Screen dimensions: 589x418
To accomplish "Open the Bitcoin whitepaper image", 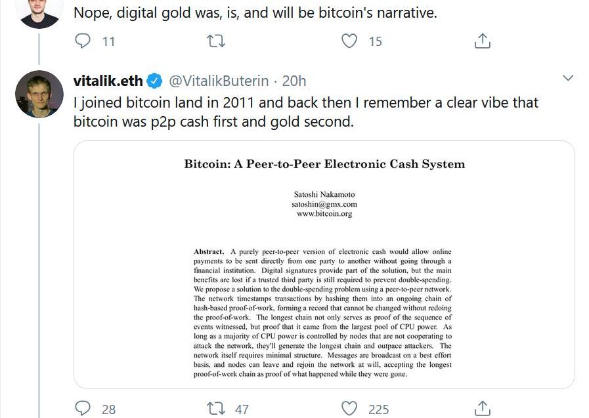I will tap(324, 264).
